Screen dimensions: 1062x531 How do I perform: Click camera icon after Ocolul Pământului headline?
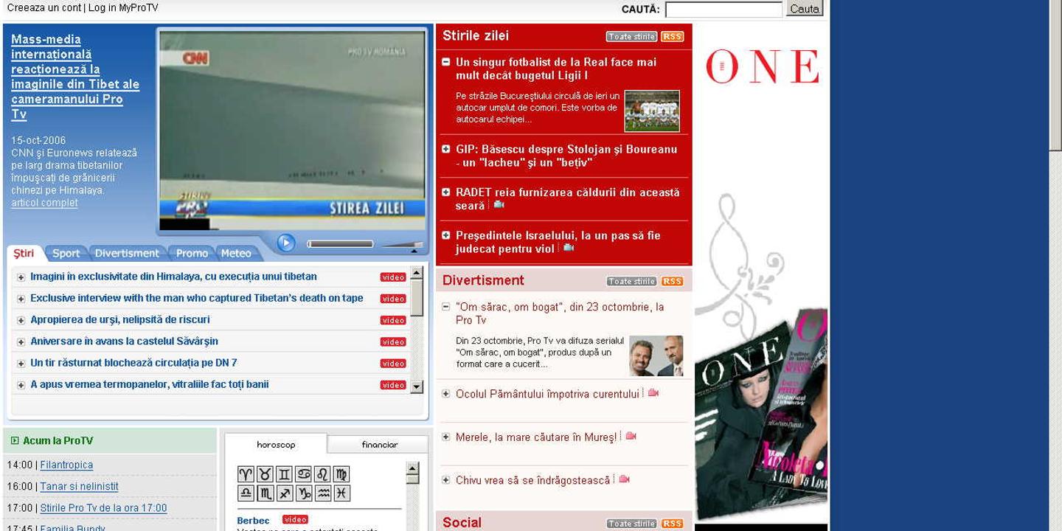[x=653, y=393]
